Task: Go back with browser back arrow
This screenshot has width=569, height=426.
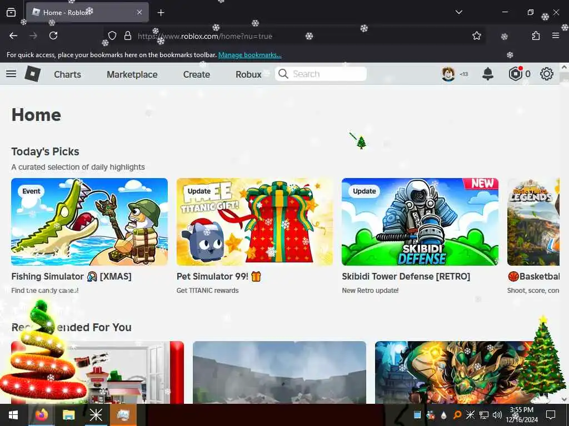Action: click(x=13, y=35)
